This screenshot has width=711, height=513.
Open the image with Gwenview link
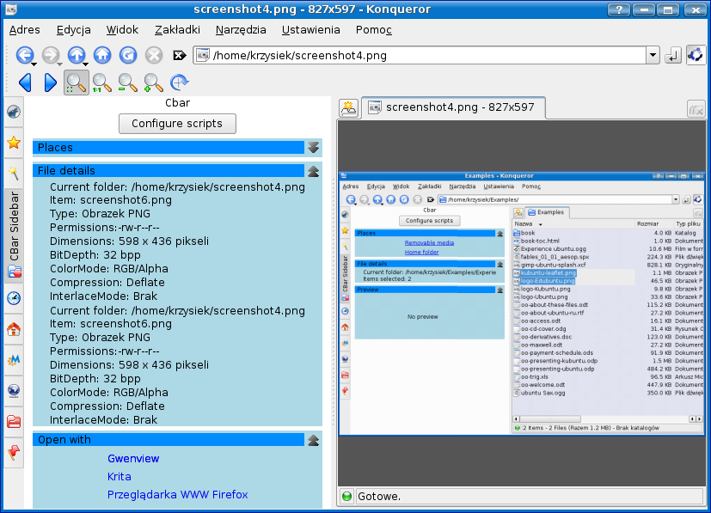click(x=133, y=459)
